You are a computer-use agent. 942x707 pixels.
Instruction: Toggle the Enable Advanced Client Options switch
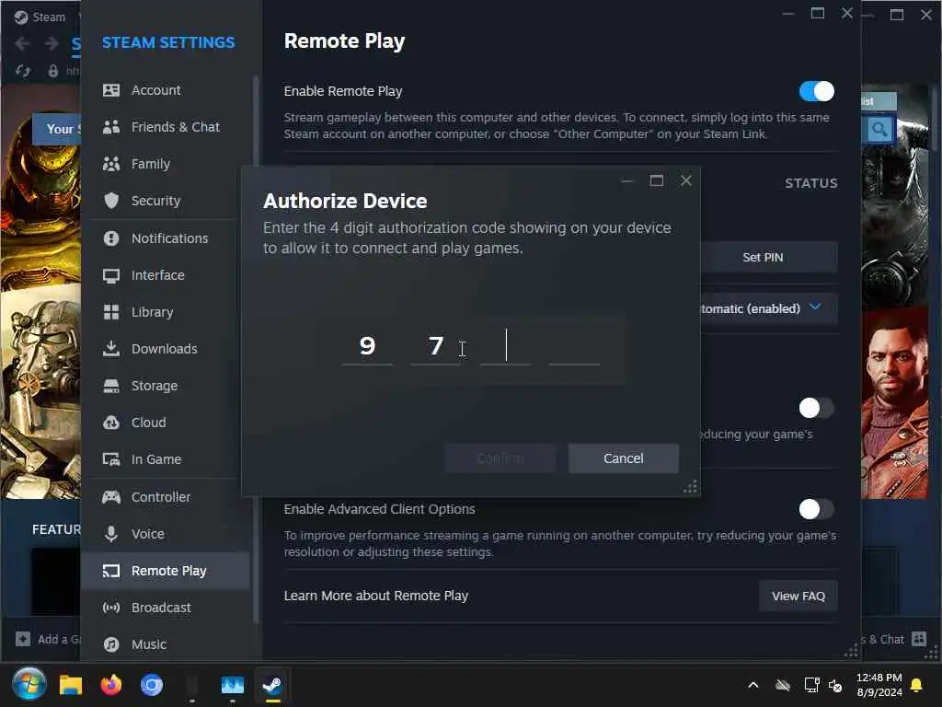817,509
